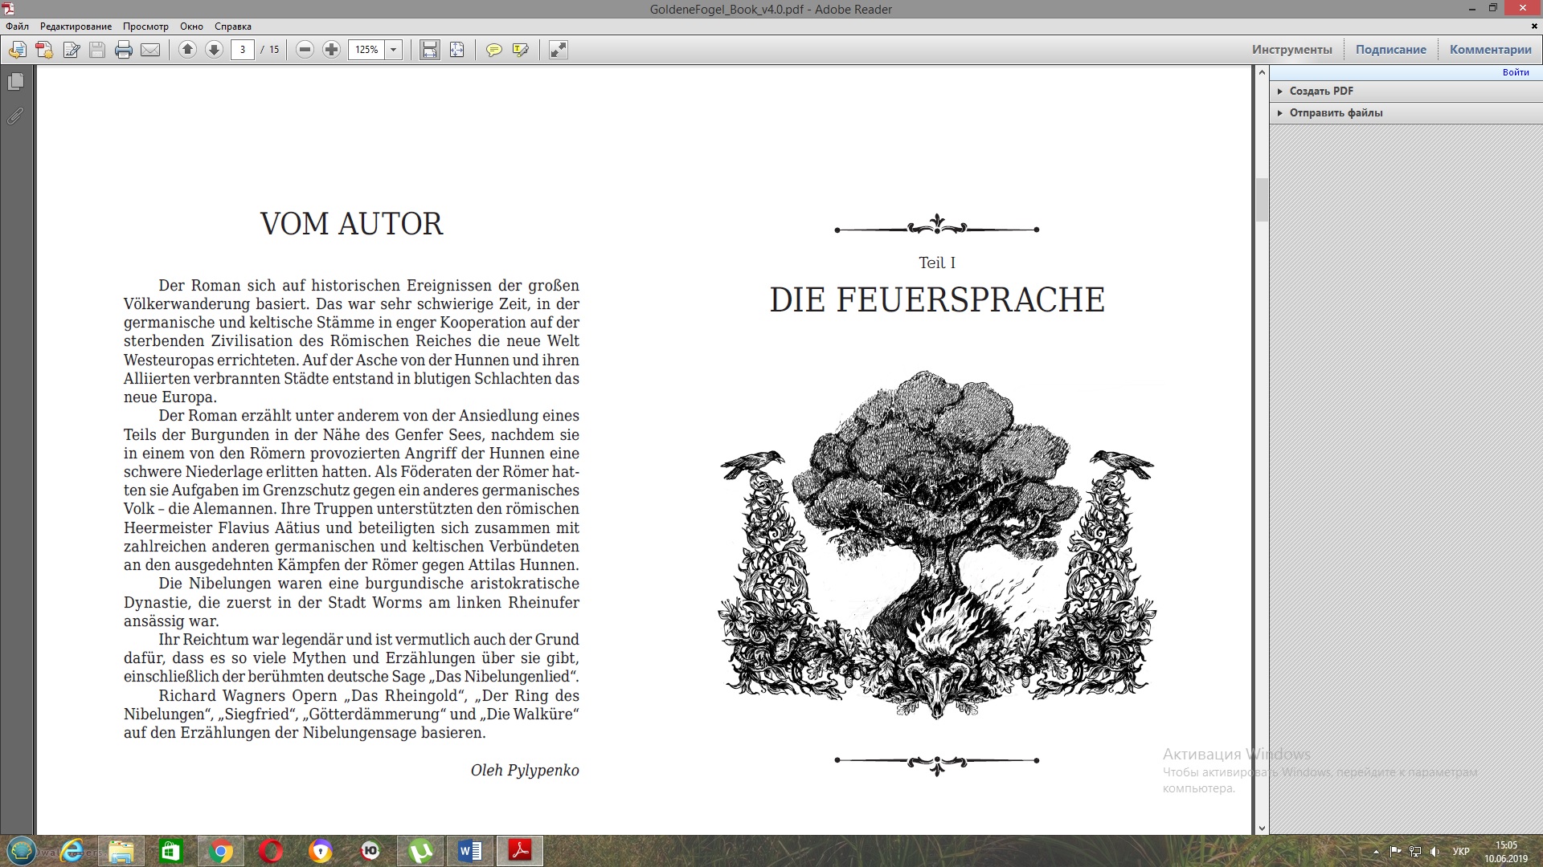Click the zoom in plus button
1543x867 pixels.
[x=331, y=50]
